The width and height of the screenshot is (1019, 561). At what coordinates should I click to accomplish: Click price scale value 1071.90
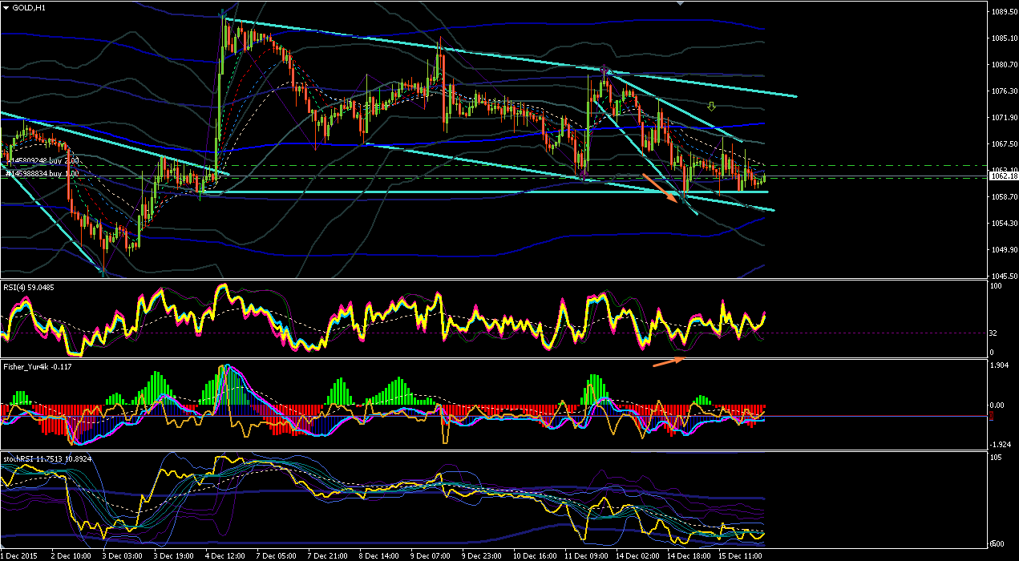point(1004,118)
